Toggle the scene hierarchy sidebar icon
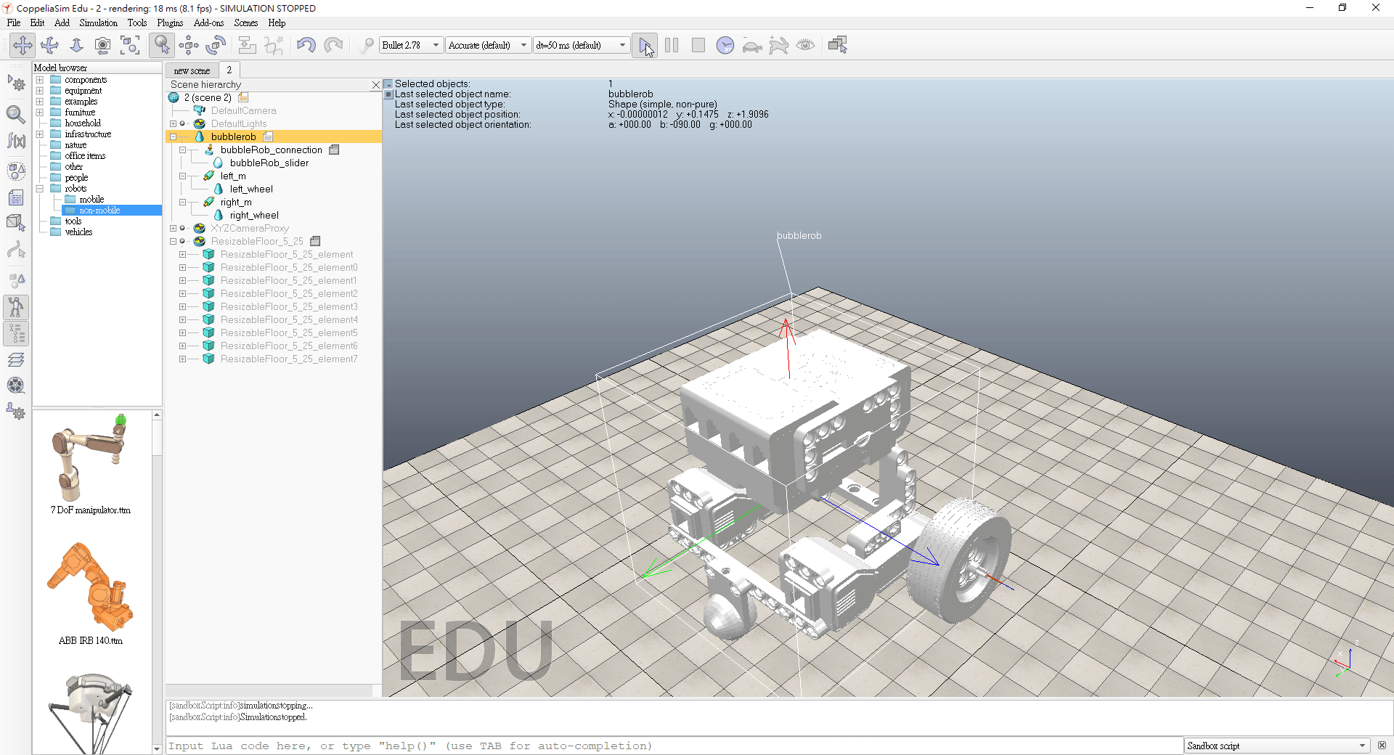Image resolution: width=1394 pixels, height=755 pixels. pos(16,334)
